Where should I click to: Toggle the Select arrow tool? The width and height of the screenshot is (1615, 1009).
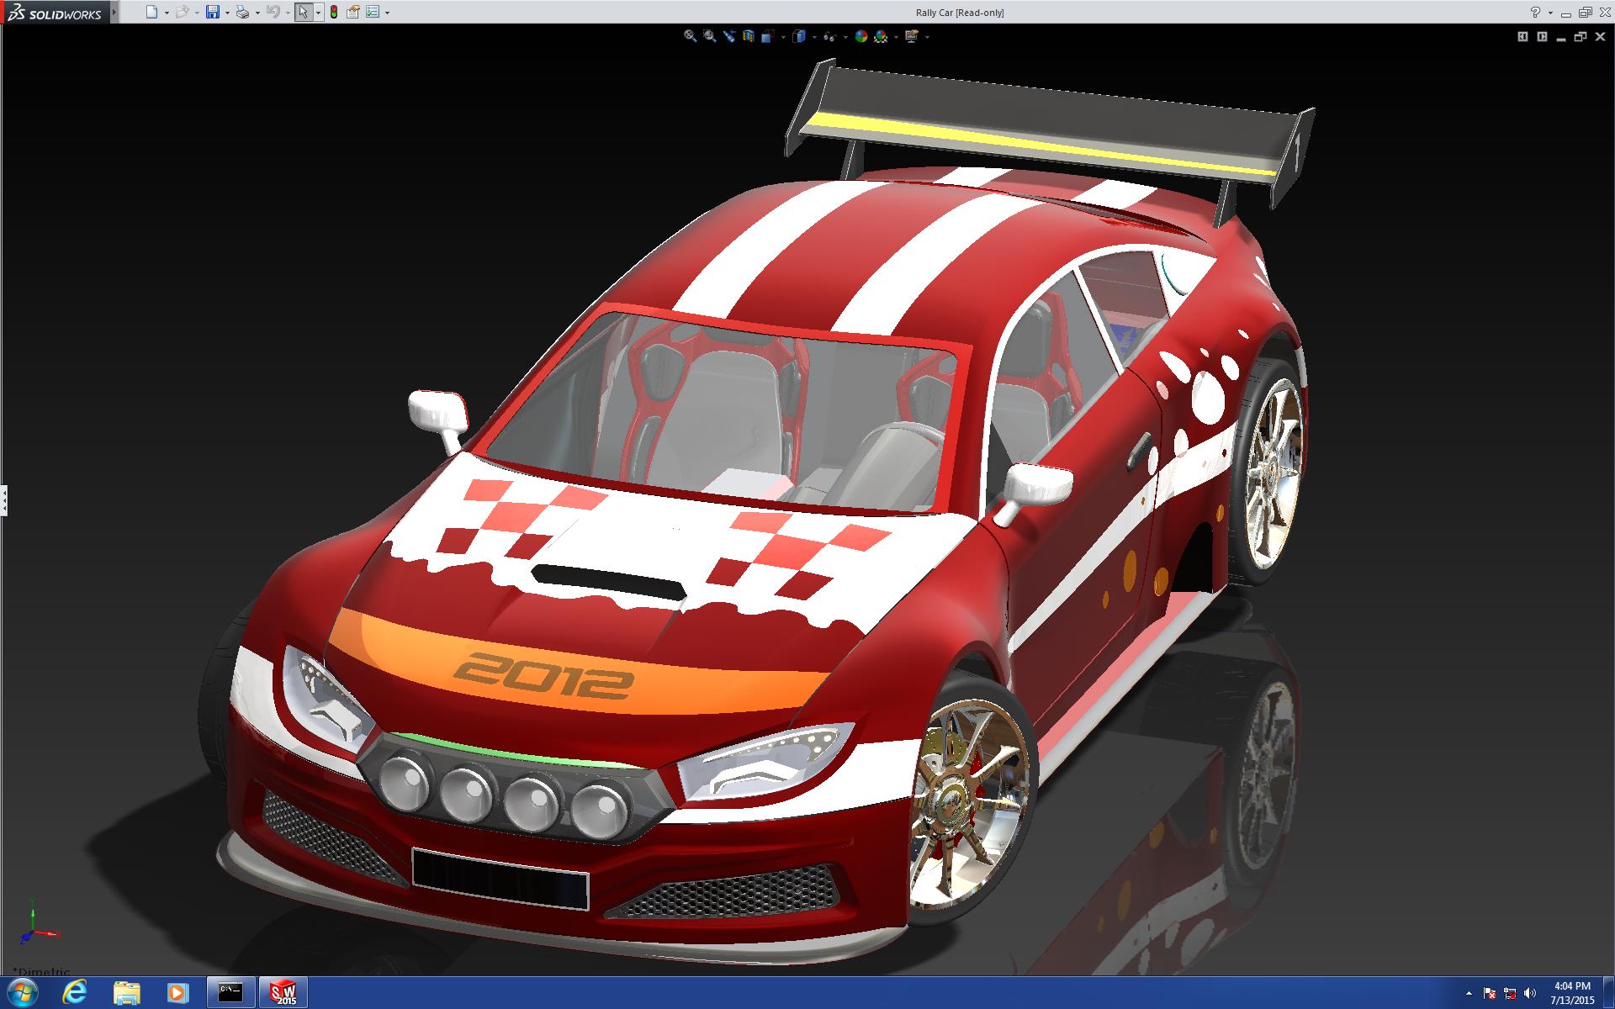pos(303,13)
